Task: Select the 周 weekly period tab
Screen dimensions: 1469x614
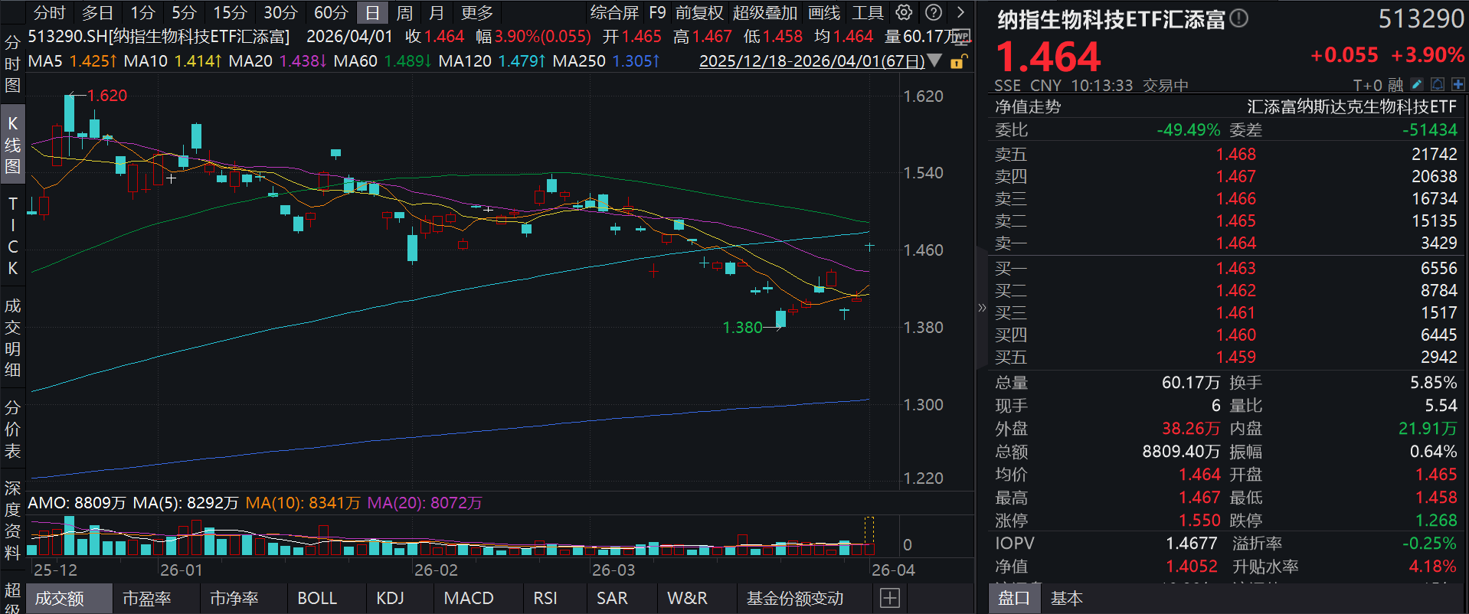Action: [x=404, y=13]
